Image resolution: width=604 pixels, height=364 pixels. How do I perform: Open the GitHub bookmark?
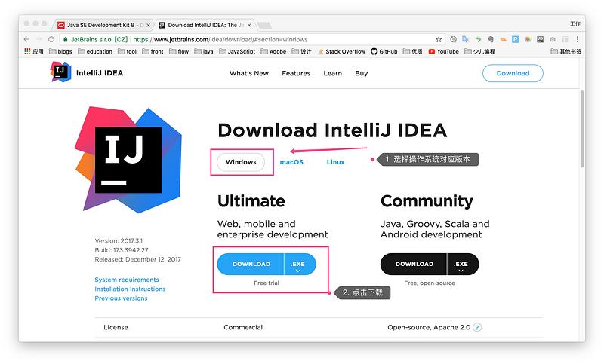(384, 51)
